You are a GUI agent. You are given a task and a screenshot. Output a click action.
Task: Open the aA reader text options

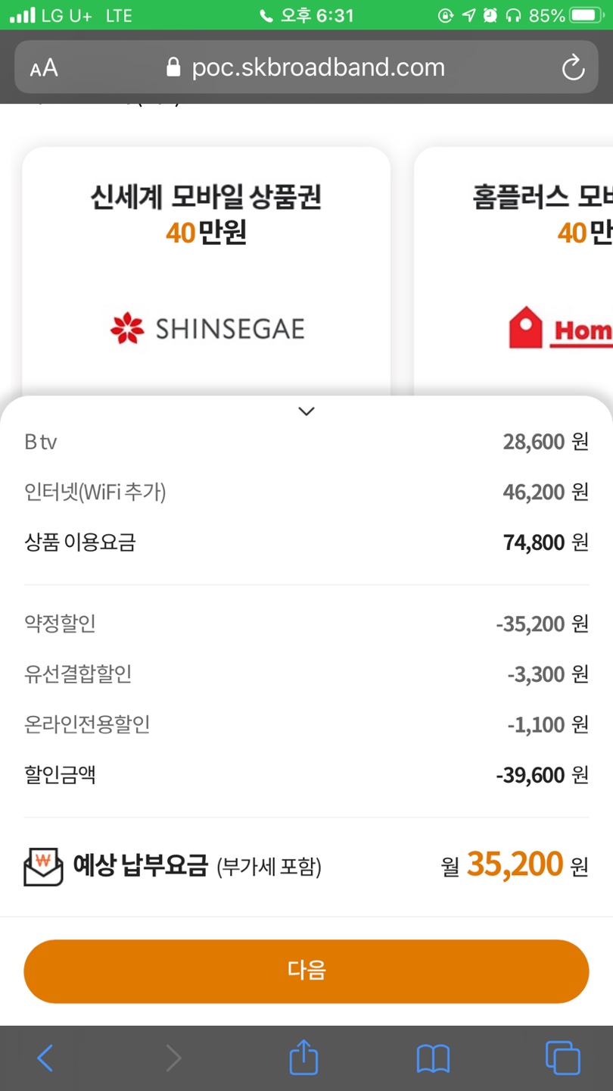pyautogui.click(x=44, y=68)
